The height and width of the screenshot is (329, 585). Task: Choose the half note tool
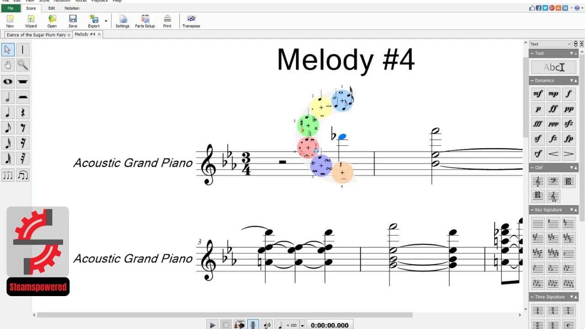click(x=8, y=97)
